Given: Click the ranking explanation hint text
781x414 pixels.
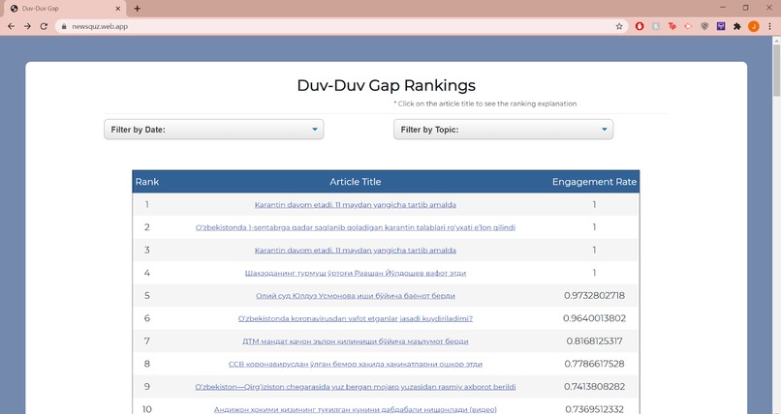Looking at the screenshot, I should click(485, 103).
